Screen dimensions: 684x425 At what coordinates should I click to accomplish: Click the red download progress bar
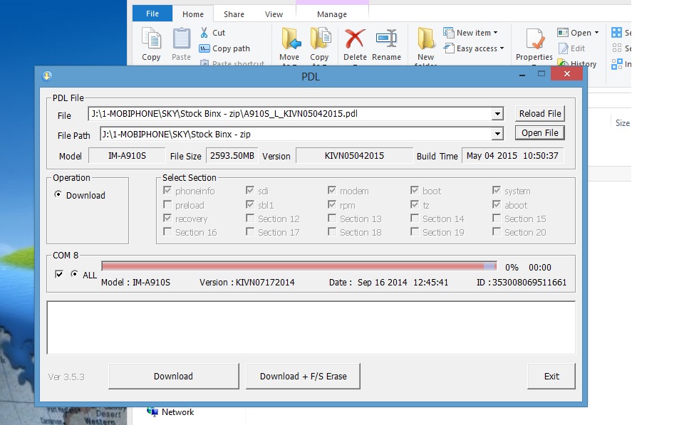[x=299, y=266]
